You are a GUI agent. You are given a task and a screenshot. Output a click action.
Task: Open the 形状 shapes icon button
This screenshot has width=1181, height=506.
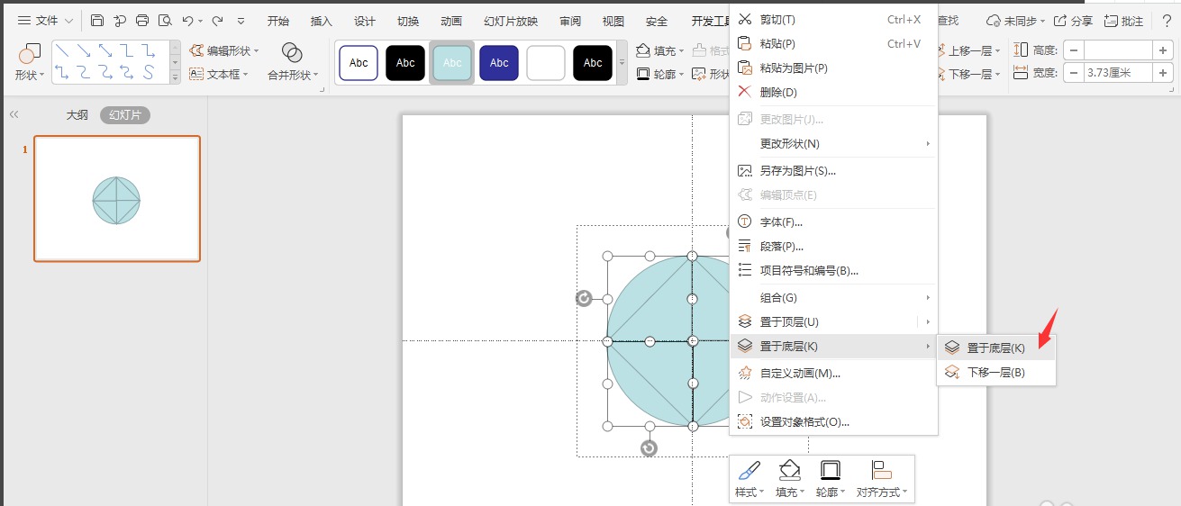click(x=29, y=54)
